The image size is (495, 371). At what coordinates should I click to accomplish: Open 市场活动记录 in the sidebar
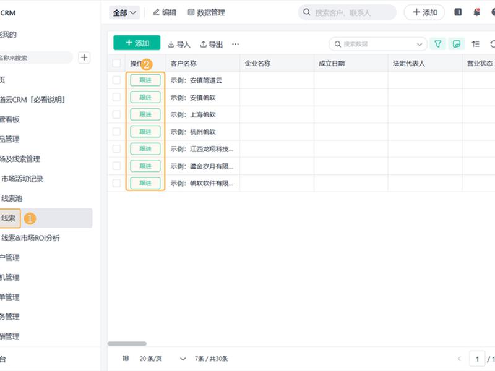[x=22, y=179]
